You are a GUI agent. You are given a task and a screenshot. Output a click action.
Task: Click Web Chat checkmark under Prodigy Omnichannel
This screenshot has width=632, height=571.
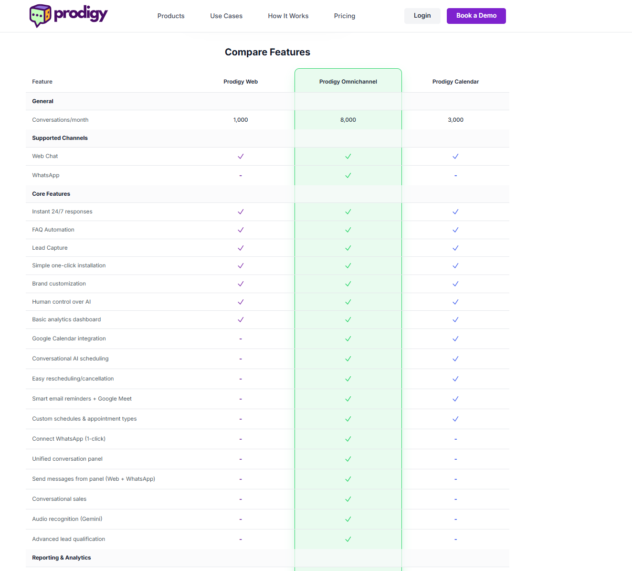tap(348, 156)
